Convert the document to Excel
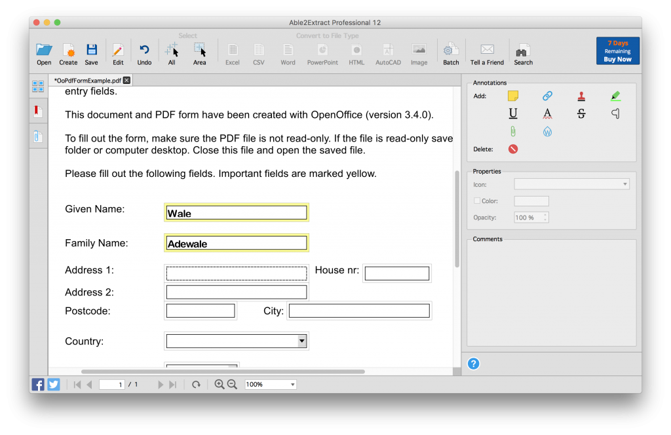 click(232, 52)
